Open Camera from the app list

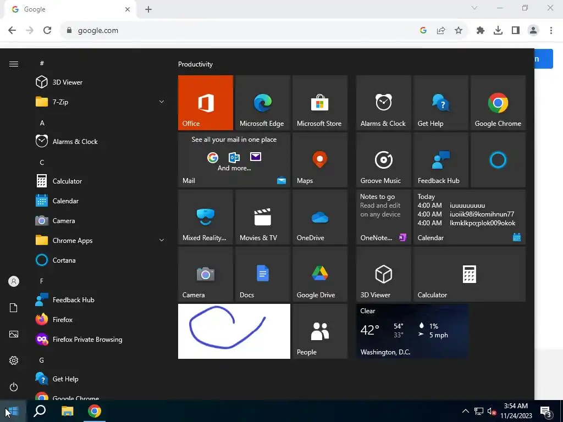click(100, 221)
